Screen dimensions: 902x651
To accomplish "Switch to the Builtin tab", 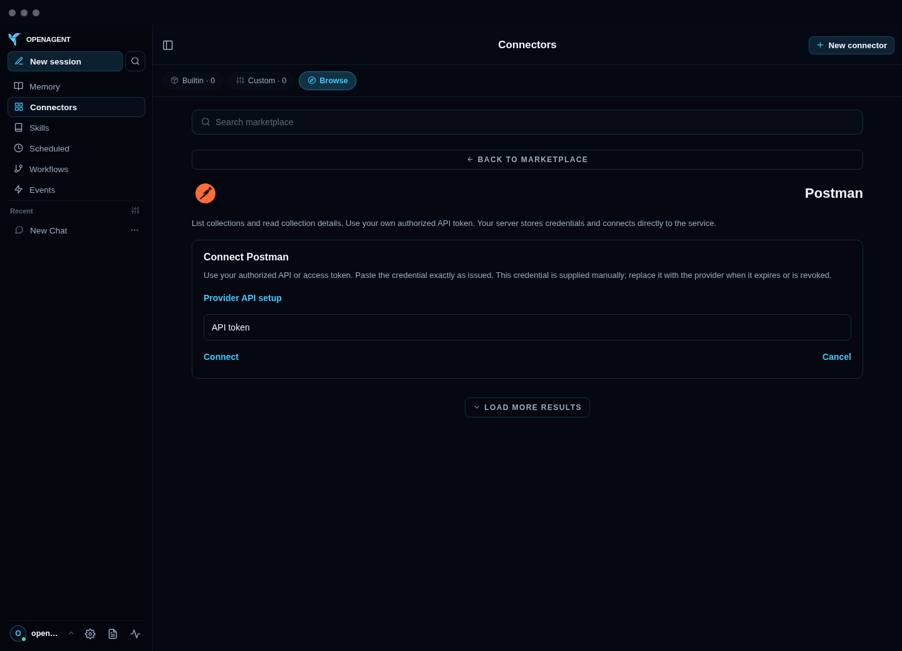I will click(x=193, y=81).
